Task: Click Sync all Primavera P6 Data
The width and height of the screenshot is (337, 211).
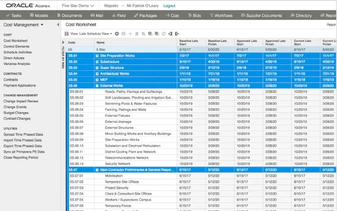Action: (24, 152)
